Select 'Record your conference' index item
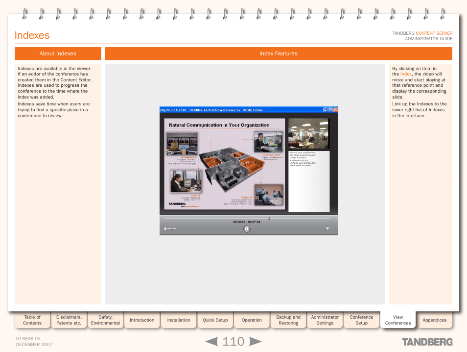Screen dimensions: 467x352 click(302, 152)
